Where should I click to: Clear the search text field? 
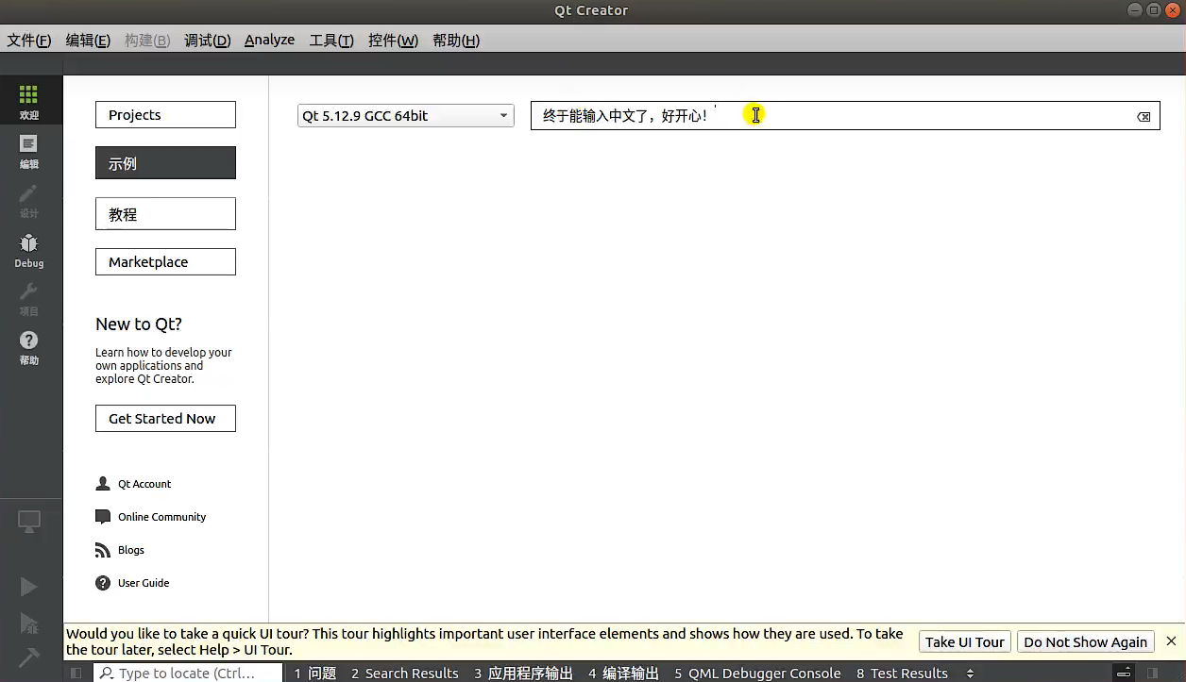click(1144, 116)
